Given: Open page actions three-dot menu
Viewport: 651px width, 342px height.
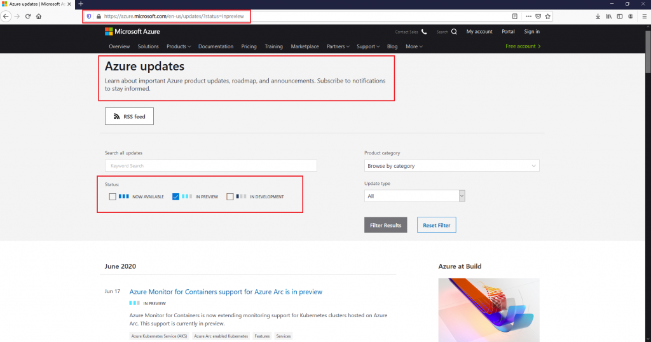Looking at the screenshot, I should [528, 16].
